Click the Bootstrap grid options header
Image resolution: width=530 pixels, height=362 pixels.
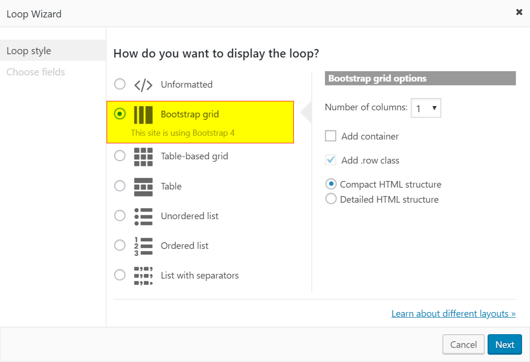pyautogui.click(x=420, y=78)
